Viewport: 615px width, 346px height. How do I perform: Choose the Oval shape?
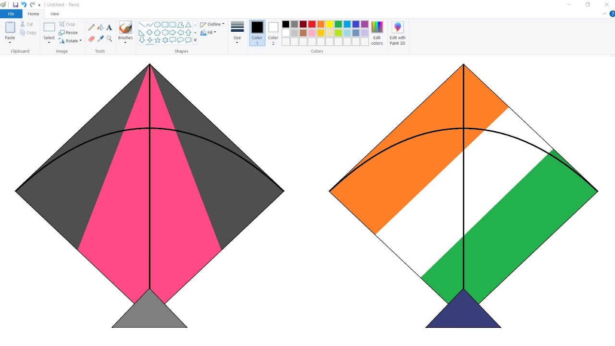tap(157, 25)
